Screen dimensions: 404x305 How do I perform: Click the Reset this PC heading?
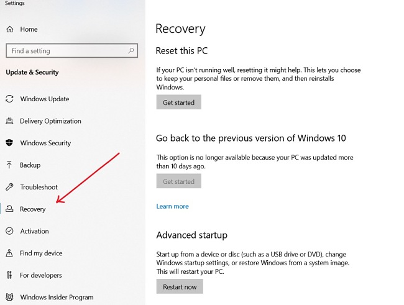coord(181,51)
